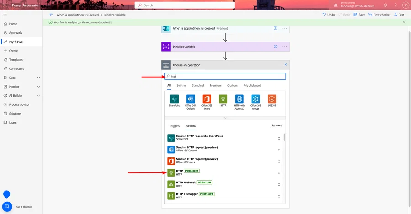Choose the HTTP premium action

click(224, 172)
